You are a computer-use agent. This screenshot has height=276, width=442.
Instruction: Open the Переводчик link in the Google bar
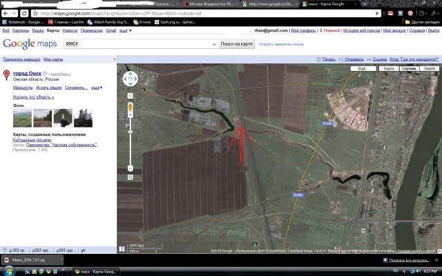(92, 30)
